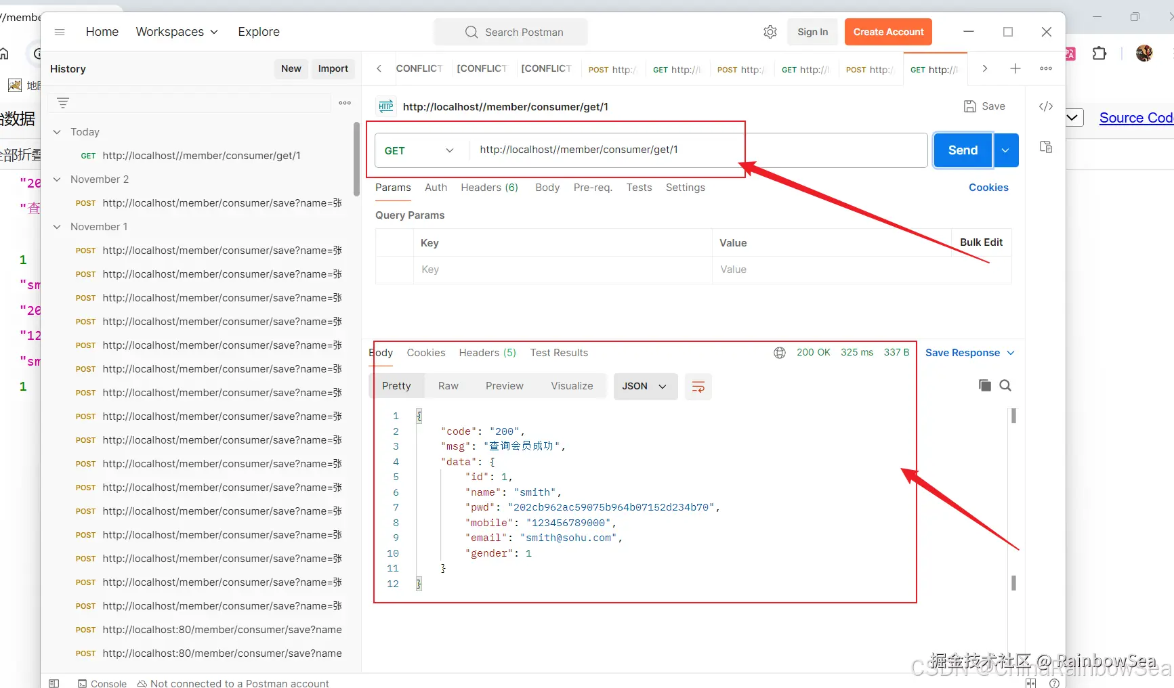1174x688 pixels.
Task: Open the GET method dropdown
Action: 419,150
